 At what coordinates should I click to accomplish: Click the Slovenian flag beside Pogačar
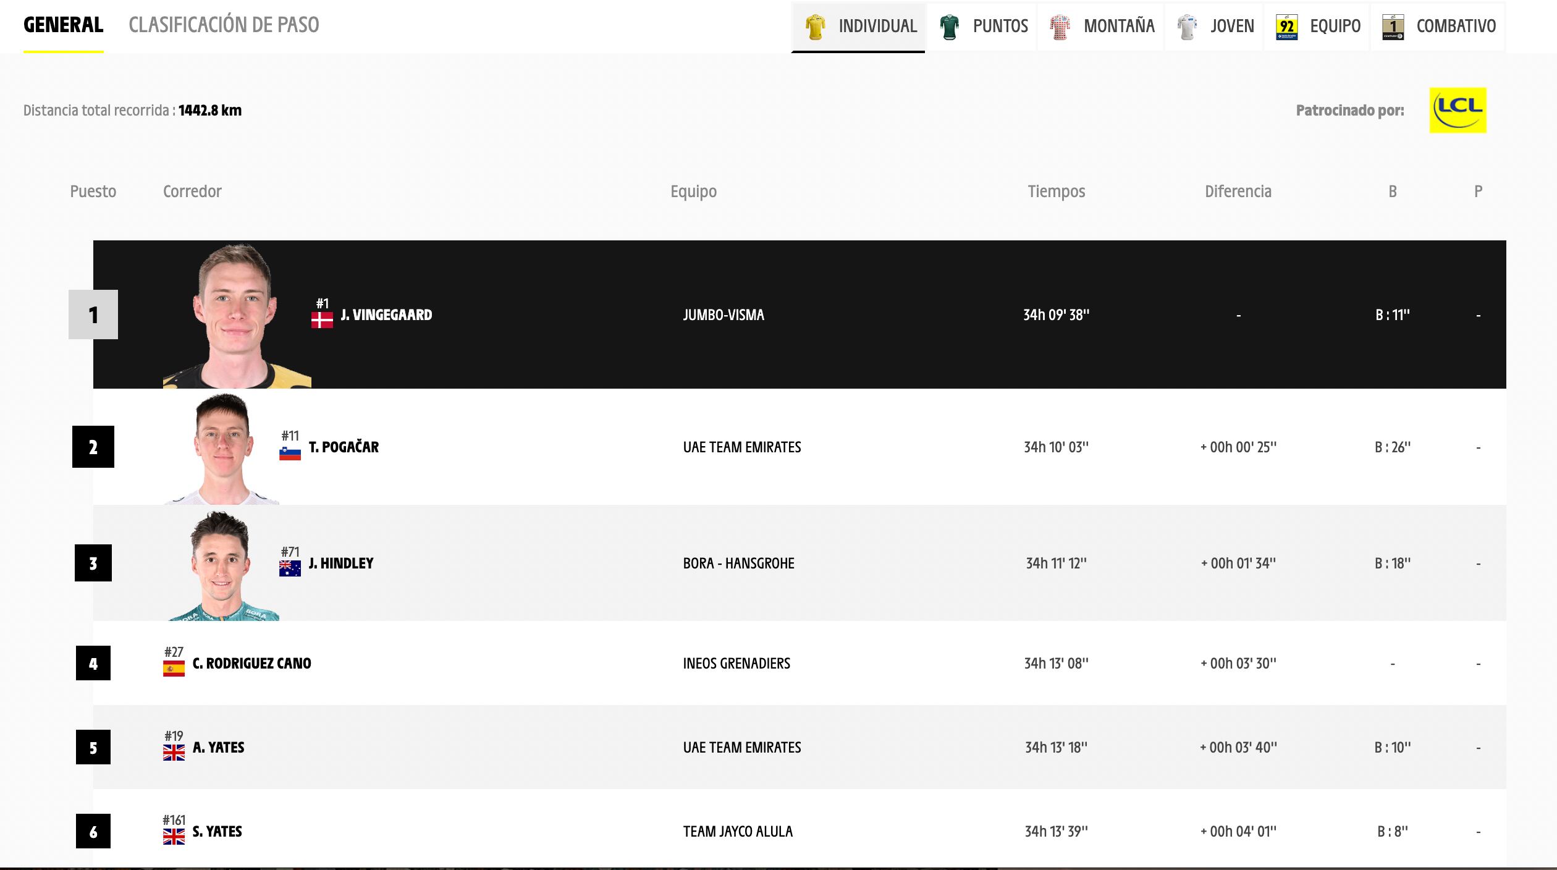click(x=290, y=453)
